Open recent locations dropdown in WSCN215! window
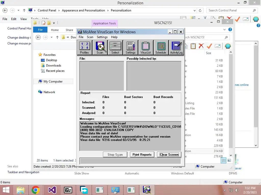This screenshot has height=195, width=261. coord(51,37)
